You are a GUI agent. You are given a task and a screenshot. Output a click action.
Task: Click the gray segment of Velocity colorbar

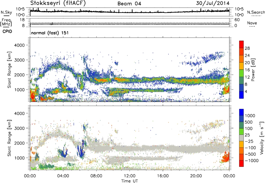coord(241,138)
